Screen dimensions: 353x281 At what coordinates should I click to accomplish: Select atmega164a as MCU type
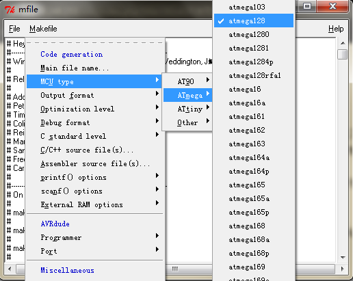(x=254, y=157)
